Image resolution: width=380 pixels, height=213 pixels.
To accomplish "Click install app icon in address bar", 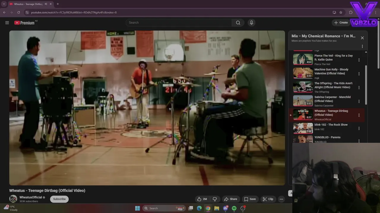I will [x=334, y=12].
